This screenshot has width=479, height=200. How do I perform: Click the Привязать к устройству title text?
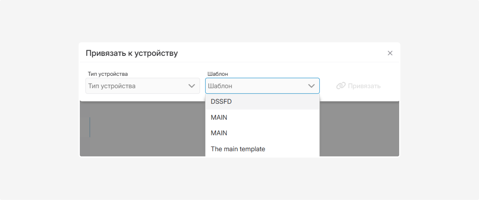coord(132,53)
